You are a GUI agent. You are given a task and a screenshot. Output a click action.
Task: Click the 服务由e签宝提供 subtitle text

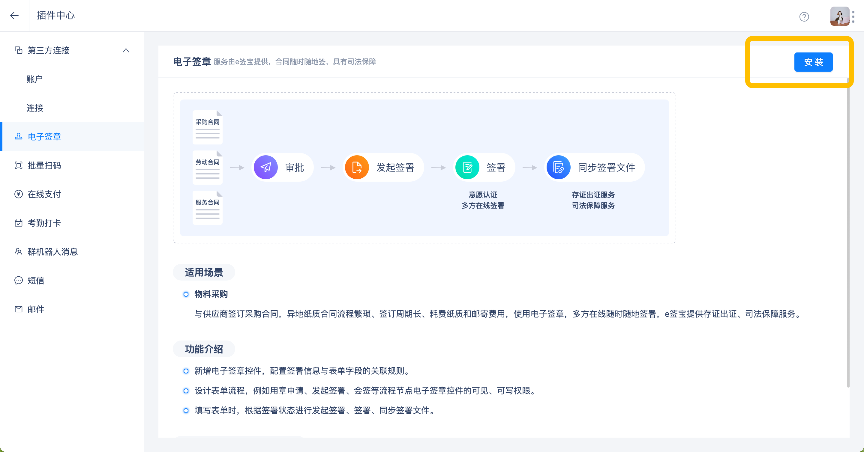point(295,62)
